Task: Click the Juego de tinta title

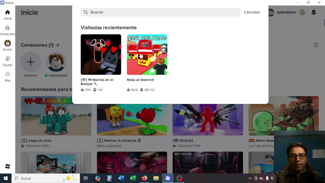Action: click(36, 141)
